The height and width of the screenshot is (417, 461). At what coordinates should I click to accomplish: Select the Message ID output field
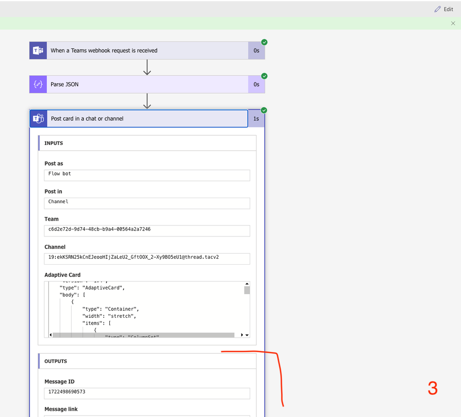point(147,393)
